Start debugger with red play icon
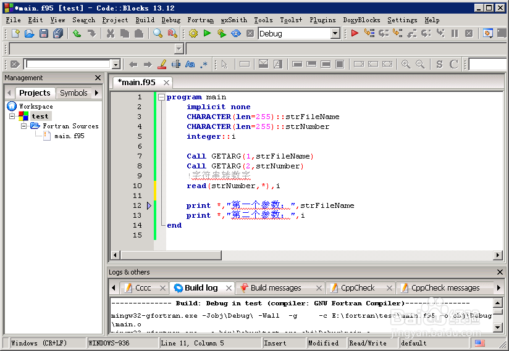The height and width of the screenshot is (351, 509). point(355,33)
